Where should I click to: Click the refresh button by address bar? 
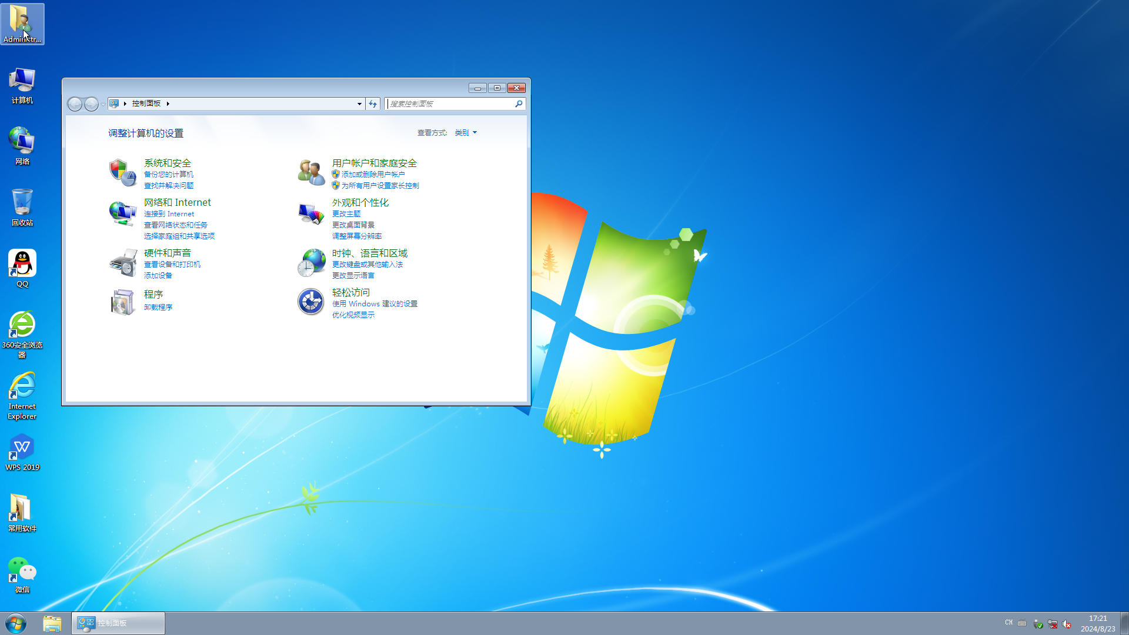[x=373, y=104]
